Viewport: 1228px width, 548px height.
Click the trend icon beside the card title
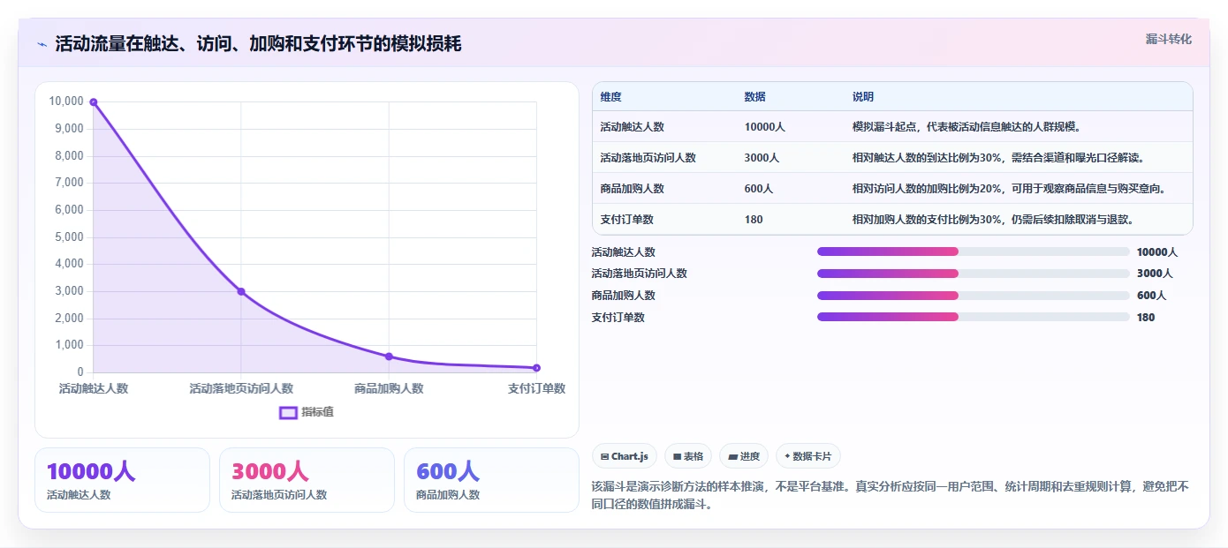[42, 44]
